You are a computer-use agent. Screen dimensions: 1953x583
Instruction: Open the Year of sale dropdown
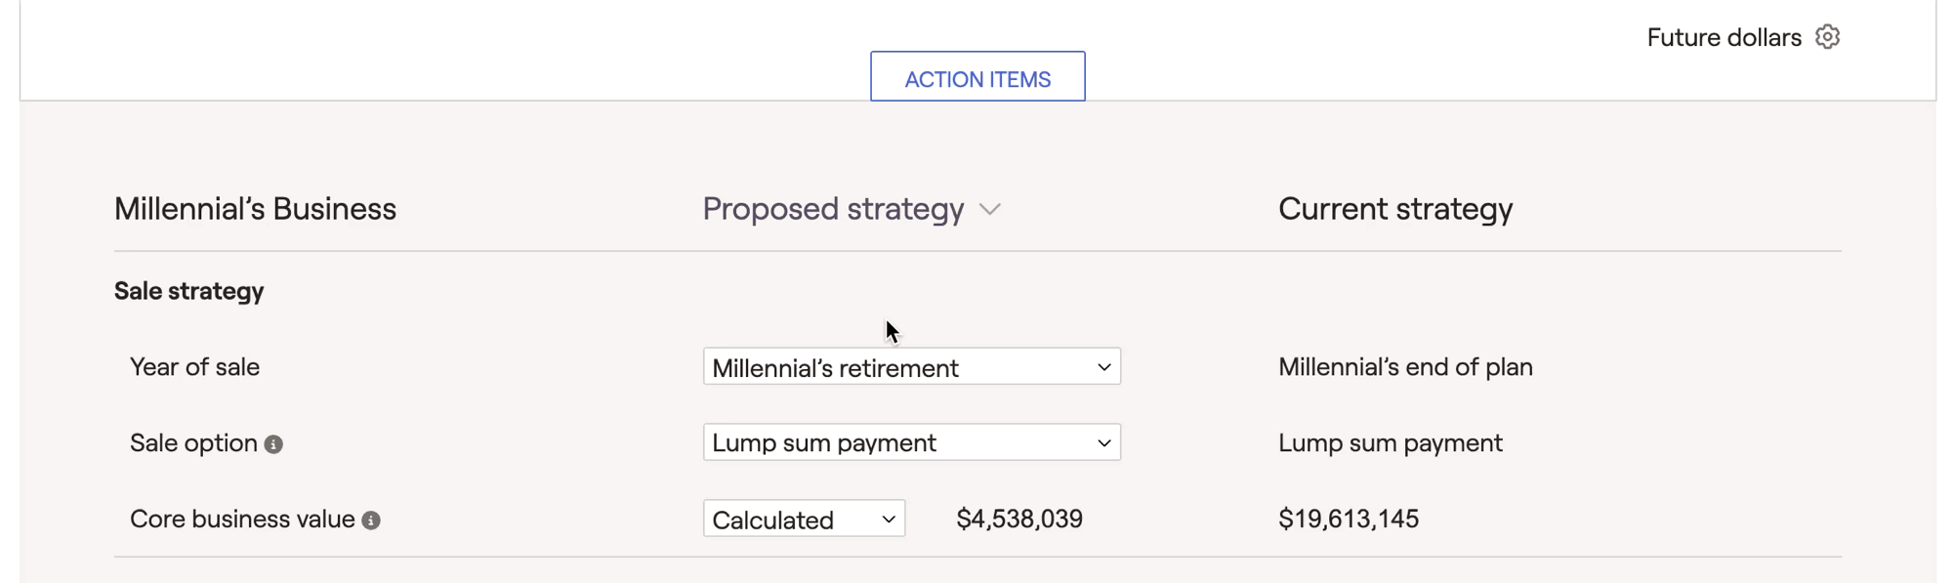point(912,366)
